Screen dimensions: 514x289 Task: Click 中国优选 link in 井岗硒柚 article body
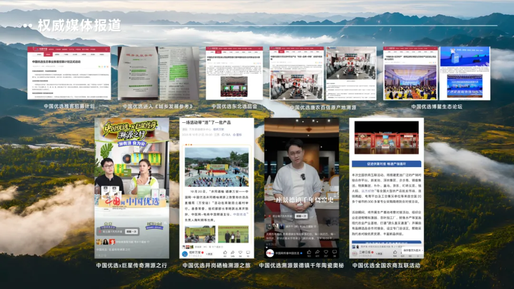click(x=240, y=214)
